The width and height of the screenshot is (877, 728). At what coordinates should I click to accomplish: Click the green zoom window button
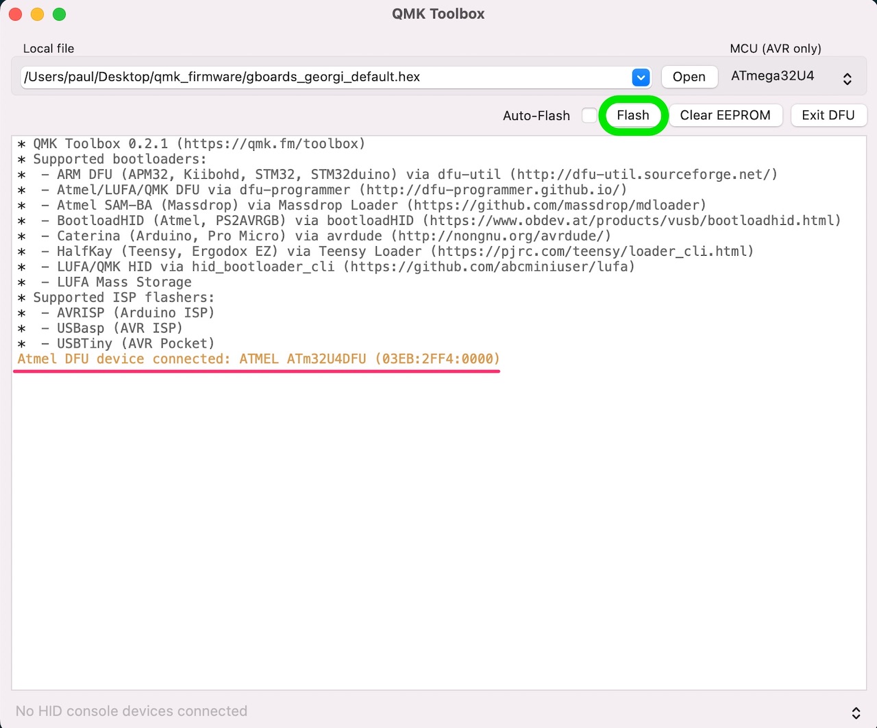pyautogui.click(x=60, y=14)
